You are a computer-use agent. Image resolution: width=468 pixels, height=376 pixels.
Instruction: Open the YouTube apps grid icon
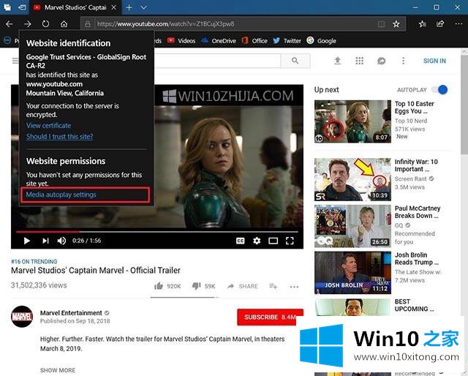click(x=360, y=61)
